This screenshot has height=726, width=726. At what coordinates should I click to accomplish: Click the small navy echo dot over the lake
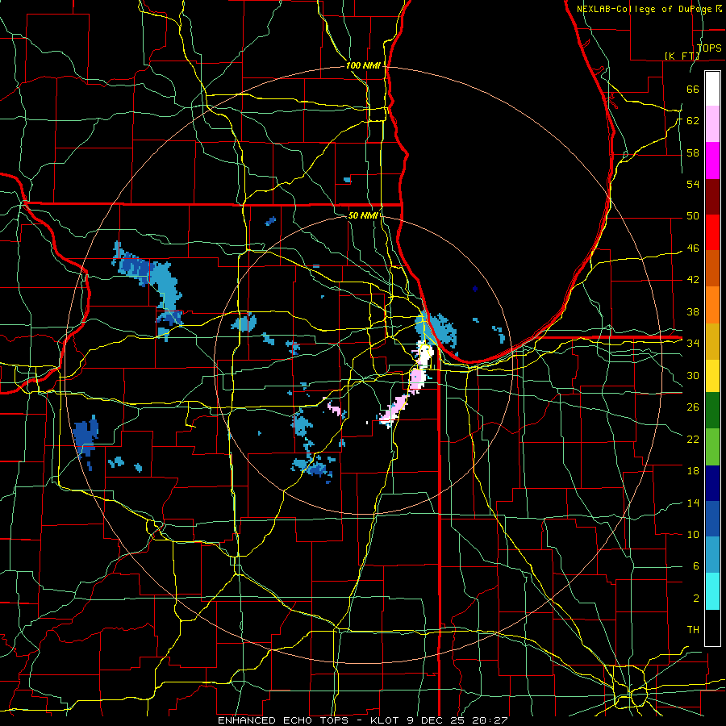tap(475, 289)
